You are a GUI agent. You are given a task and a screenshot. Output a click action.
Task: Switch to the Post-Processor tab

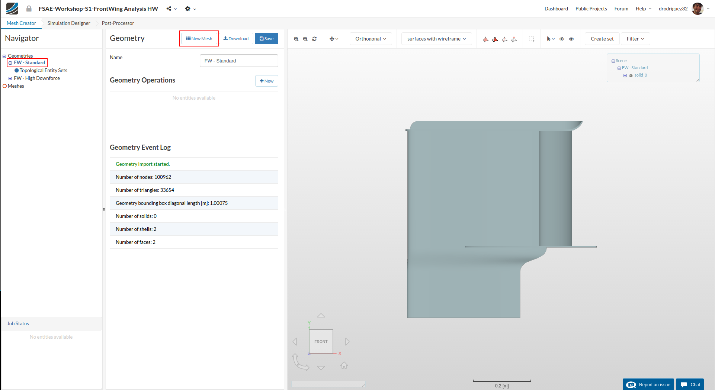point(118,23)
